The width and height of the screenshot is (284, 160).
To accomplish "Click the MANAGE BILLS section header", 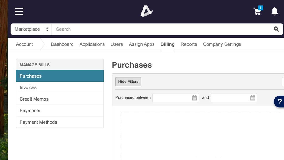I will 35,65.
